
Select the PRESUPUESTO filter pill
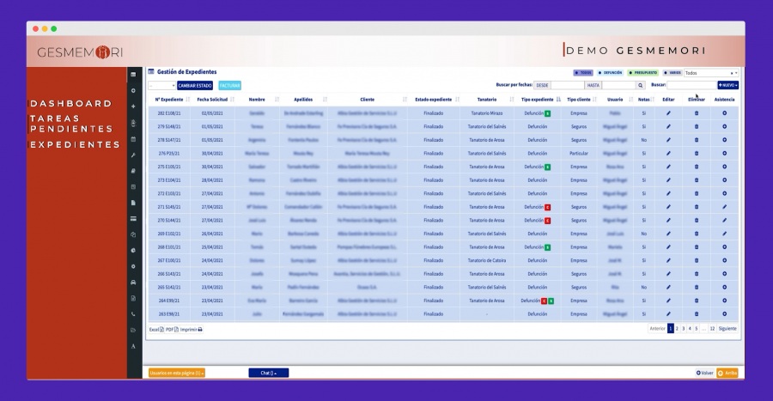tap(643, 73)
